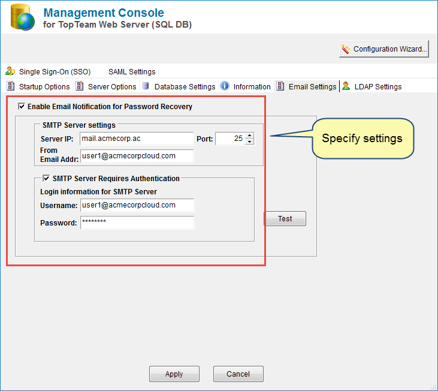
Task: Click the Database Settings cylinder icon
Action: (x=146, y=86)
